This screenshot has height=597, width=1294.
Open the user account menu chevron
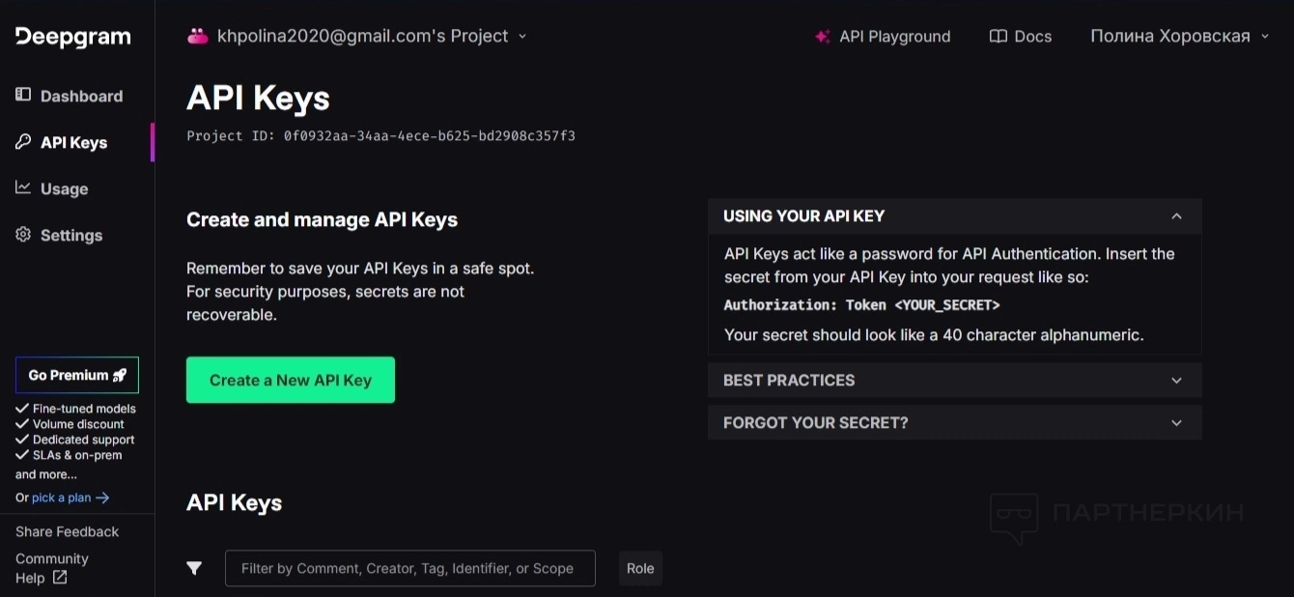(x=1265, y=37)
